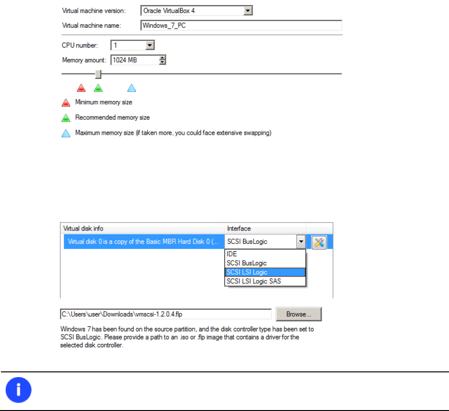The width and height of the screenshot is (449, 411).
Task: Click the Browse... button
Action: click(x=299, y=314)
